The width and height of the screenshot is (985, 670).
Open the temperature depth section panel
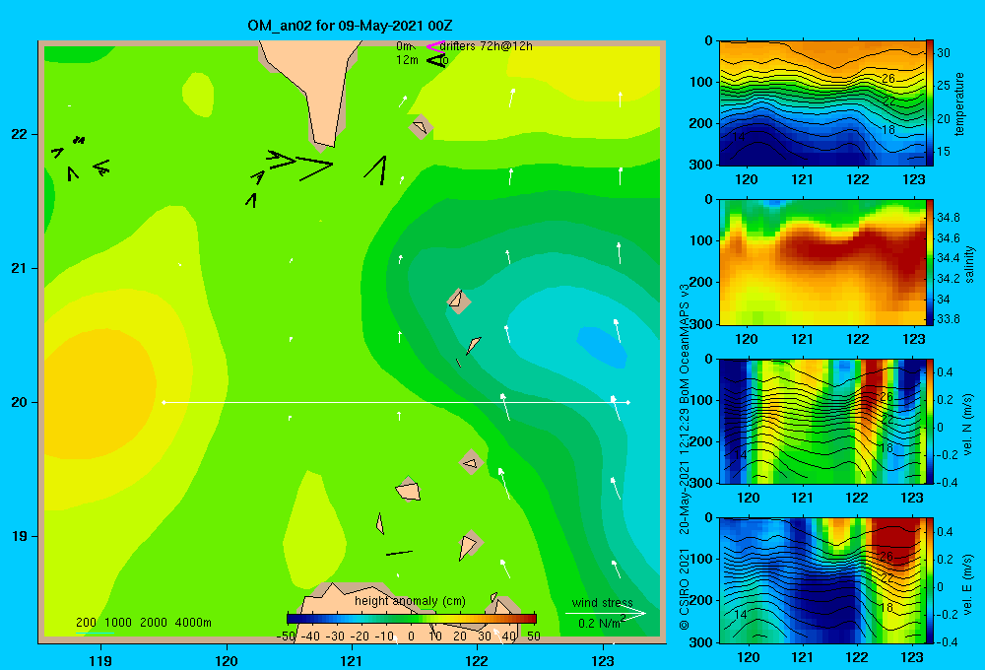tap(822, 103)
